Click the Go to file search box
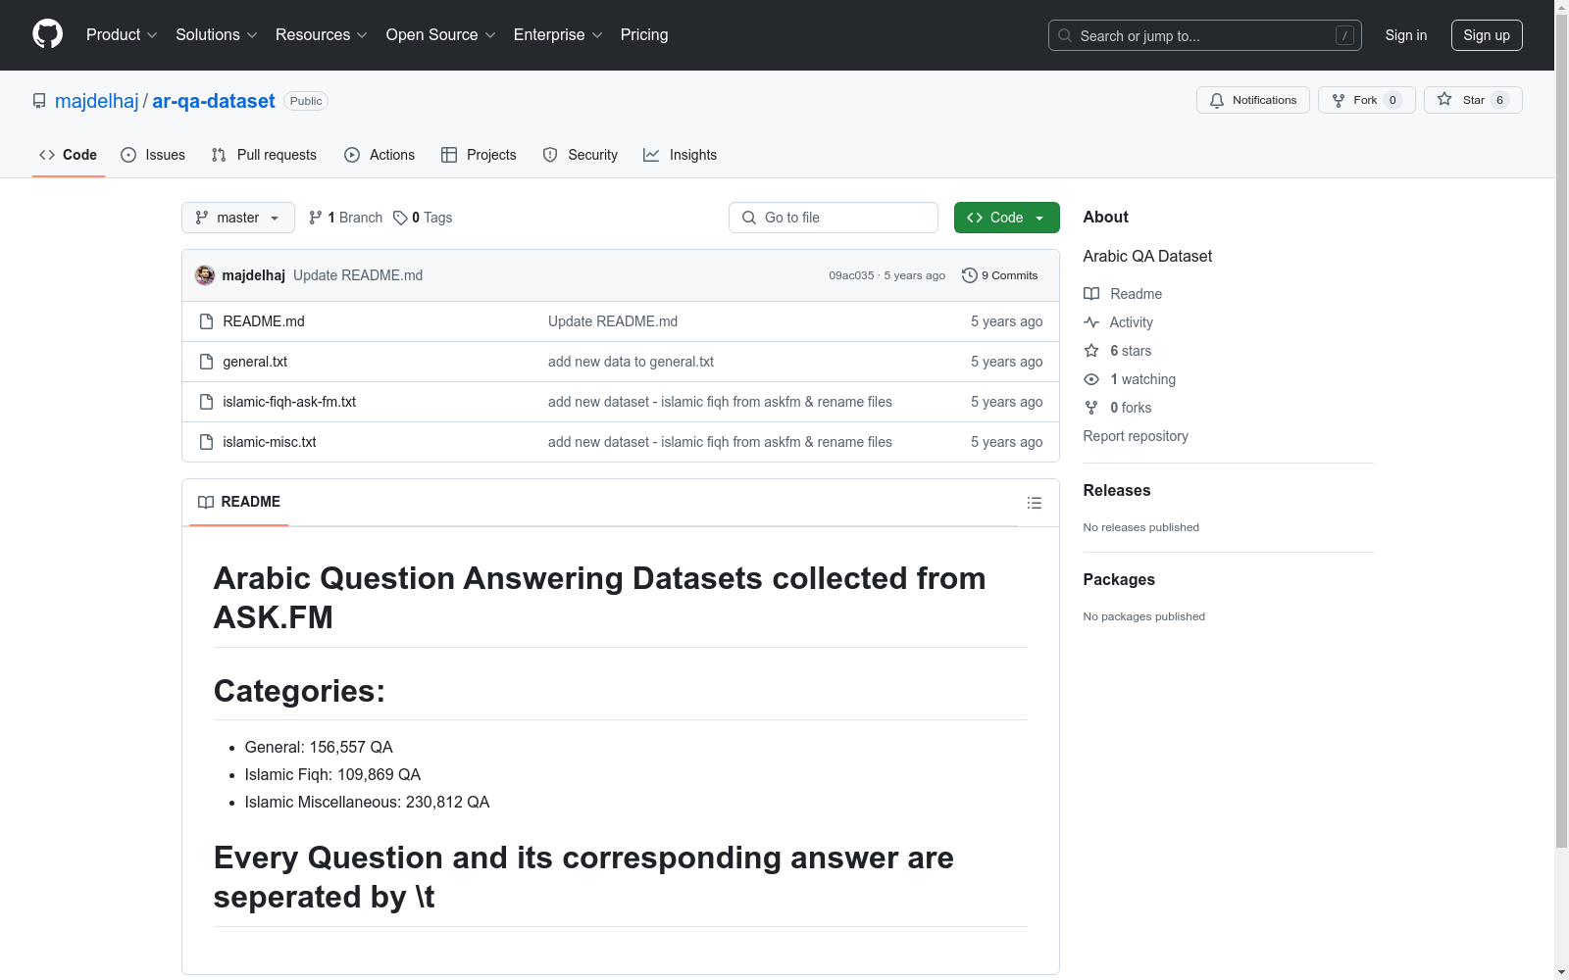The width and height of the screenshot is (1569, 980). [x=834, y=218]
